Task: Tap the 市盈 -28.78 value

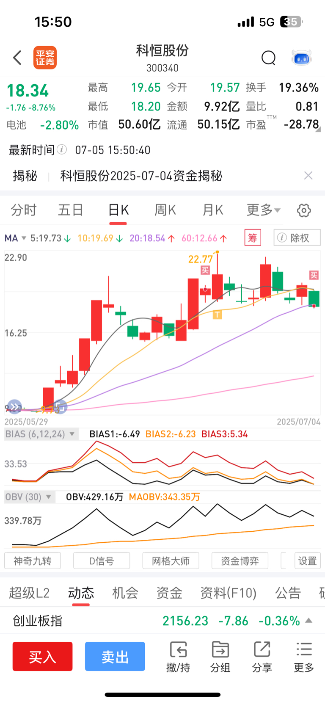Action: [x=301, y=124]
